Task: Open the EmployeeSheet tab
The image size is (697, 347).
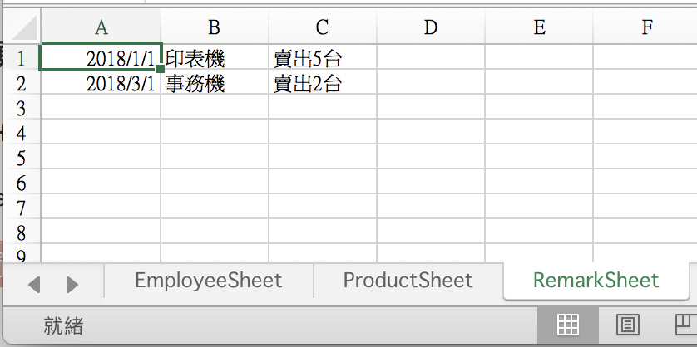Action: [x=209, y=281]
